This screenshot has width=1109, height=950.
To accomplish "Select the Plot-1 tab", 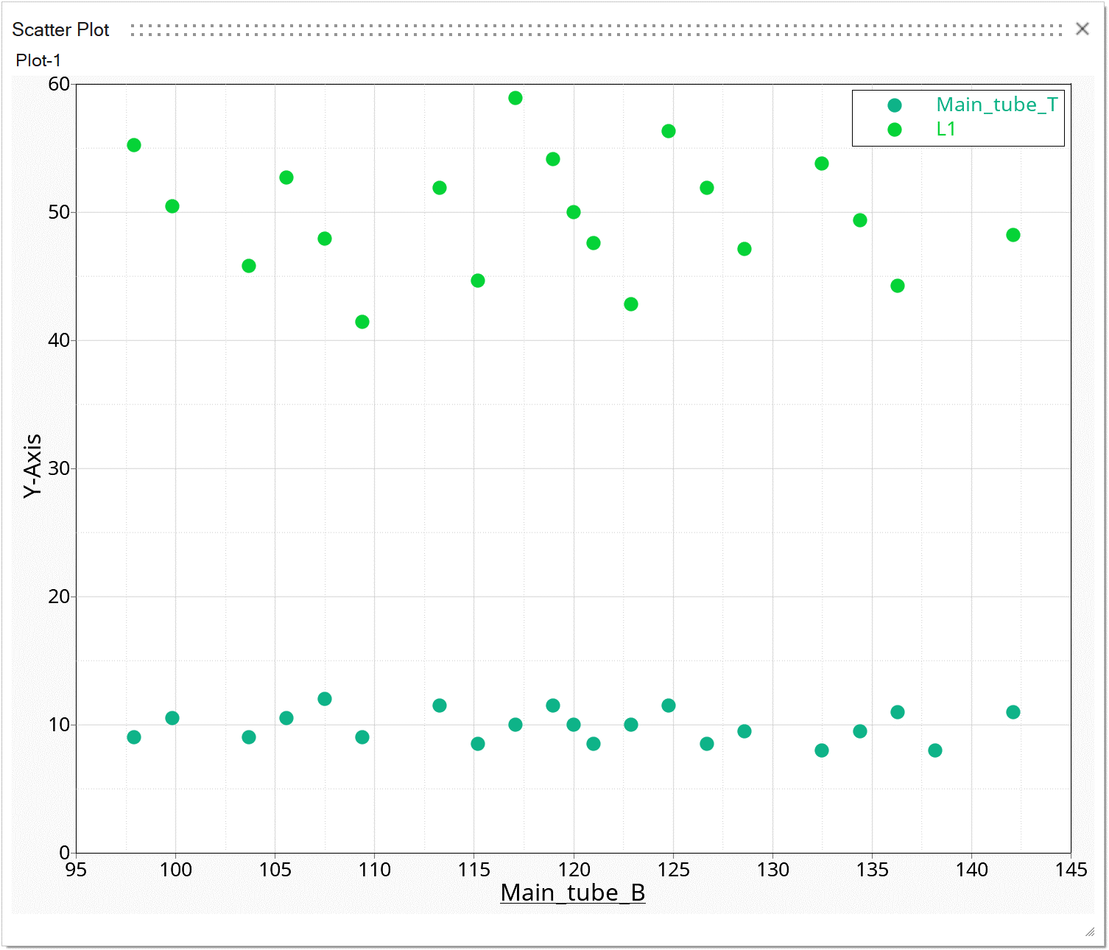I will (38, 60).
